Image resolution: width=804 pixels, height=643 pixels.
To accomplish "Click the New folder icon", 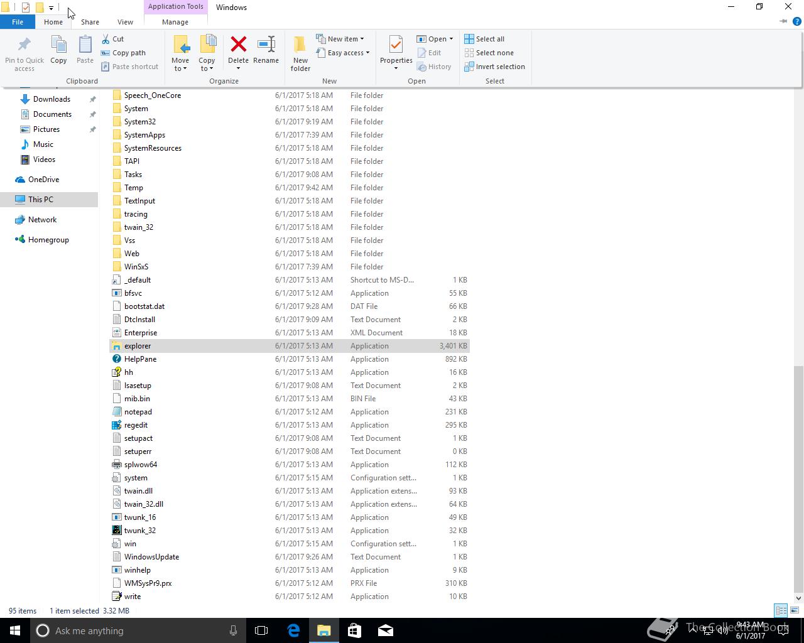I will 300,45.
